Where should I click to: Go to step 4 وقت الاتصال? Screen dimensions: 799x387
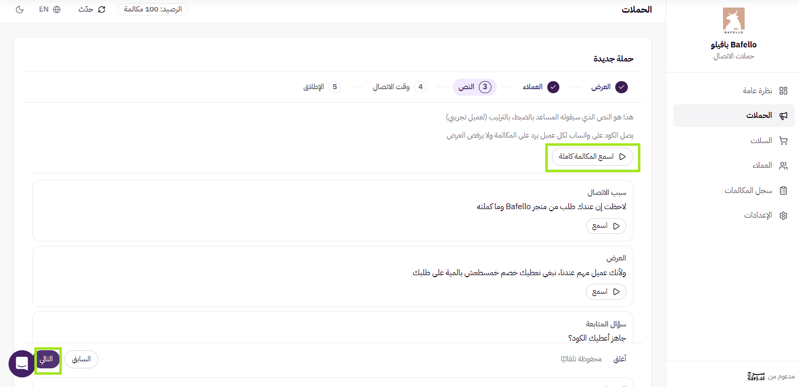tap(399, 87)
